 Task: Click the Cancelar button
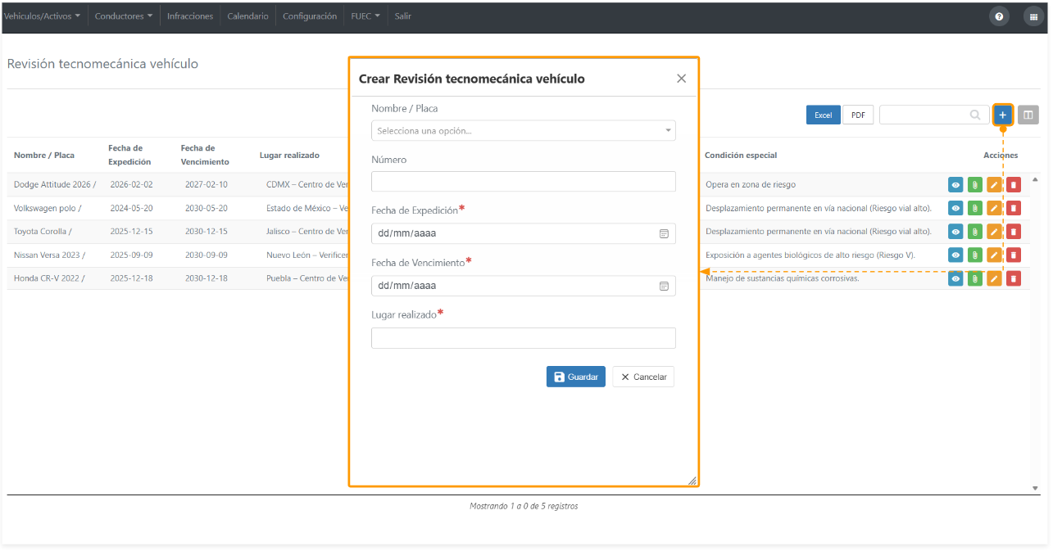[x=643, y=377]
